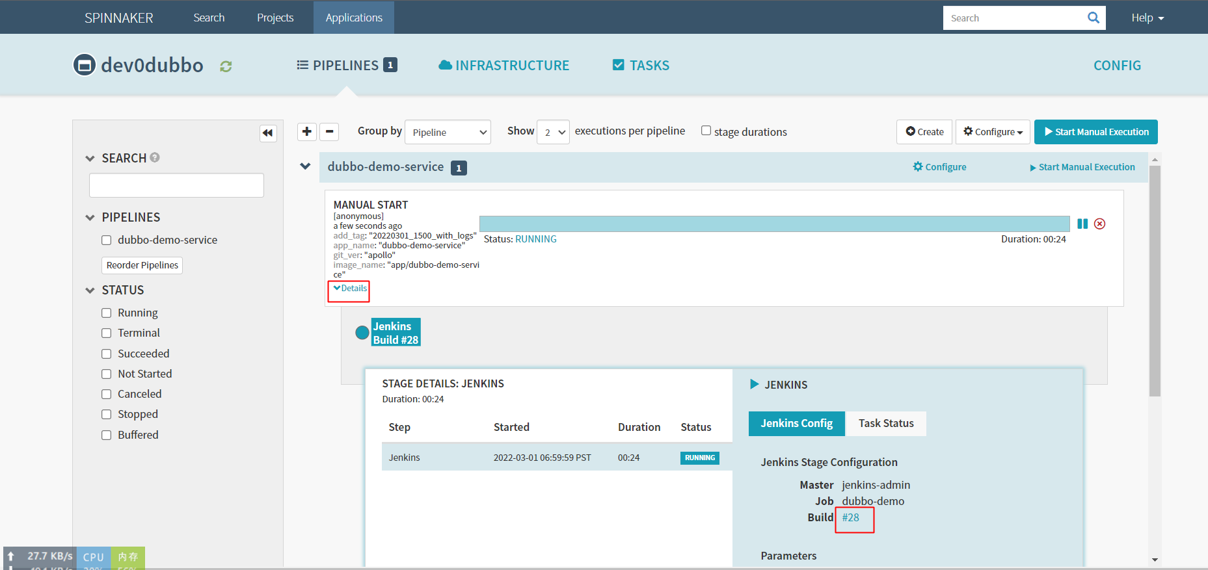Check the Terminal status filter
1208x570 pixels.
tap(107, 333)
